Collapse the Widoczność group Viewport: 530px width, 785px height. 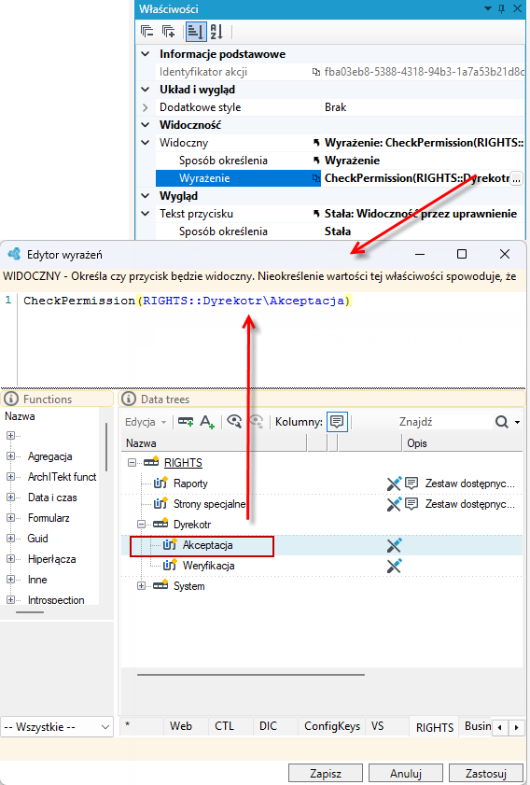tap(146, 125)
